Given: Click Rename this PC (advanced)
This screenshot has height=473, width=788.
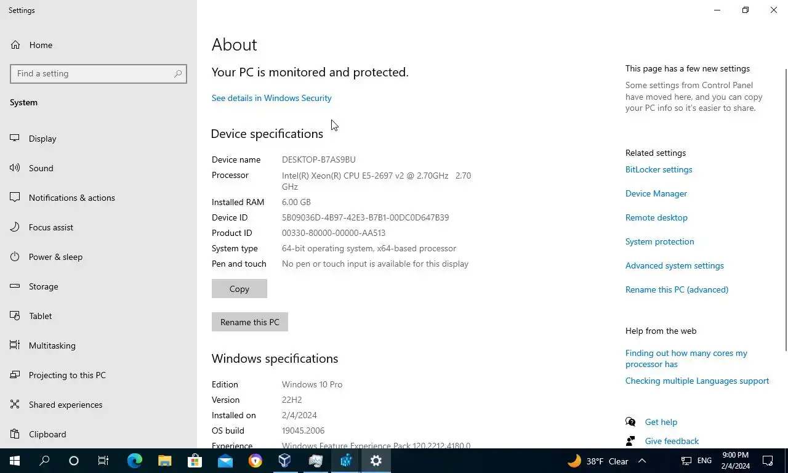Looking at the screenshot, I should (677, 289).
